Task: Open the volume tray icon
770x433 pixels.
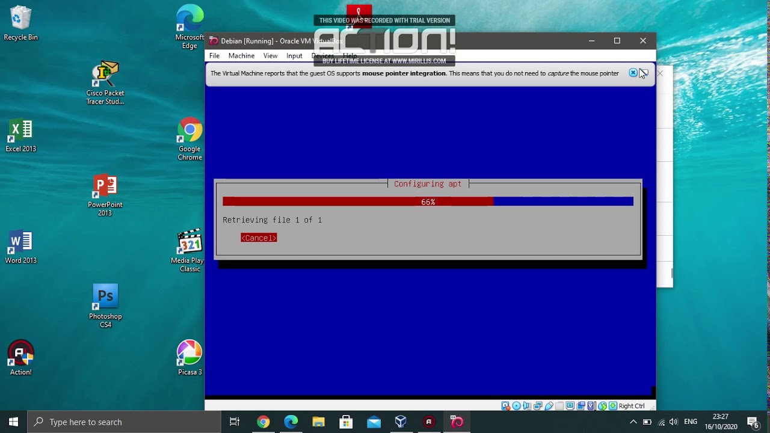Action: coord(673,422)
